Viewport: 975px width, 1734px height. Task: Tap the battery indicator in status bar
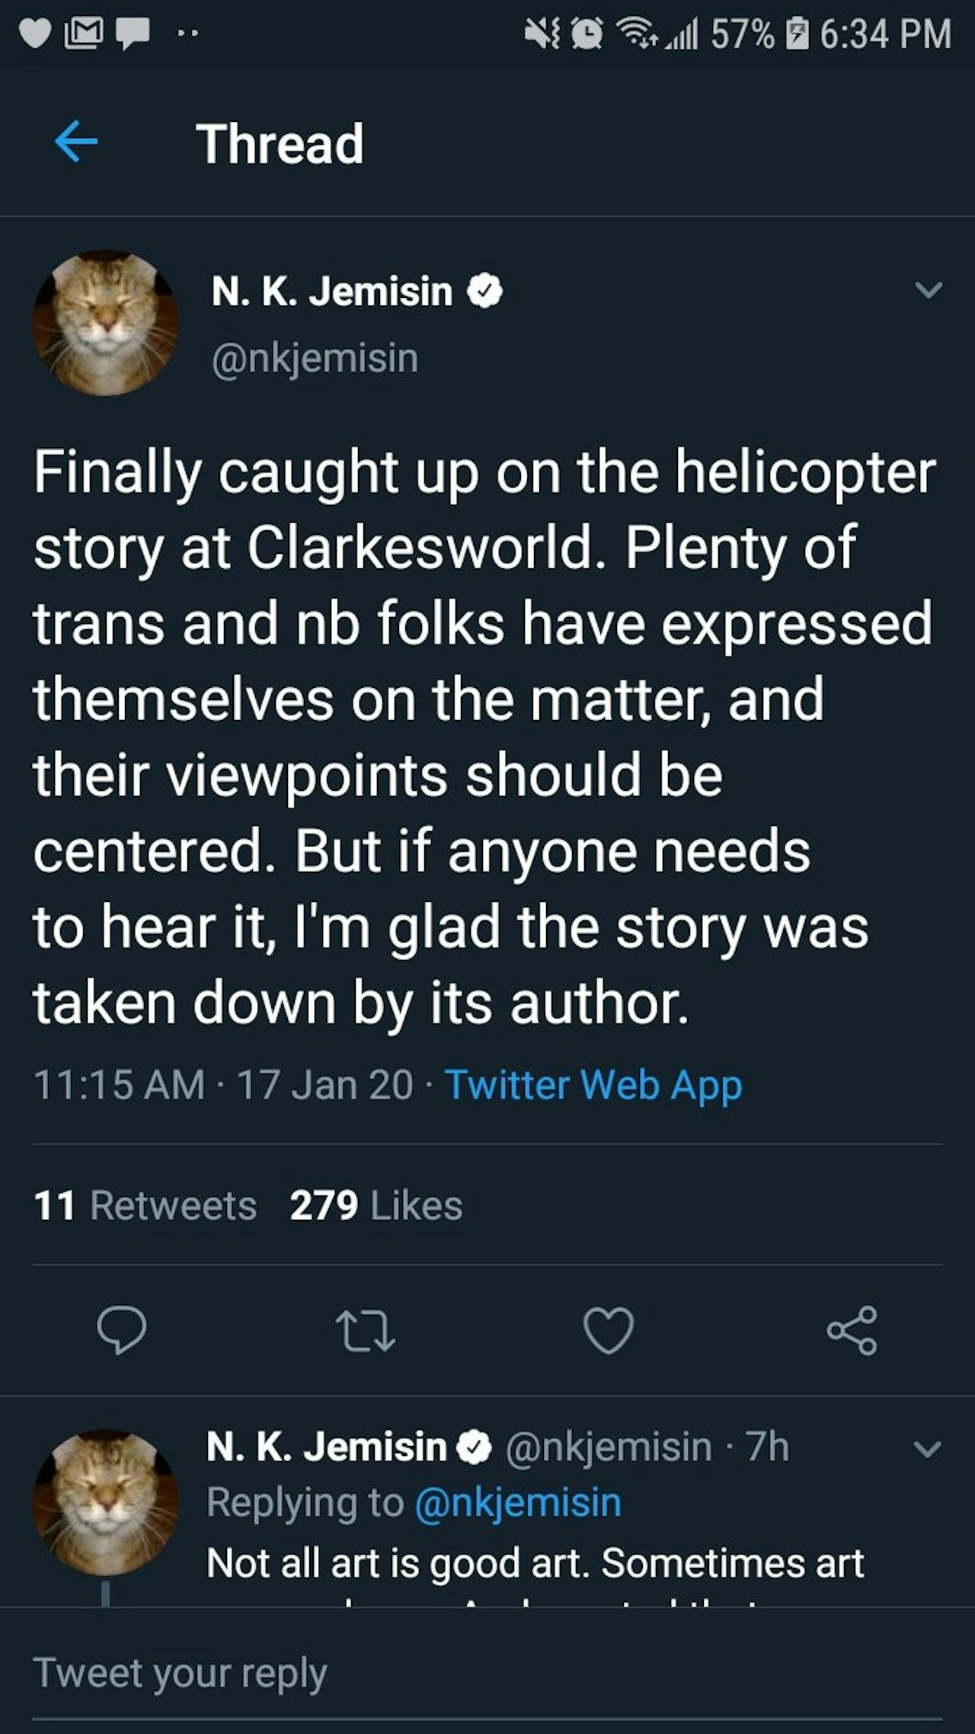tap(797, 34)
